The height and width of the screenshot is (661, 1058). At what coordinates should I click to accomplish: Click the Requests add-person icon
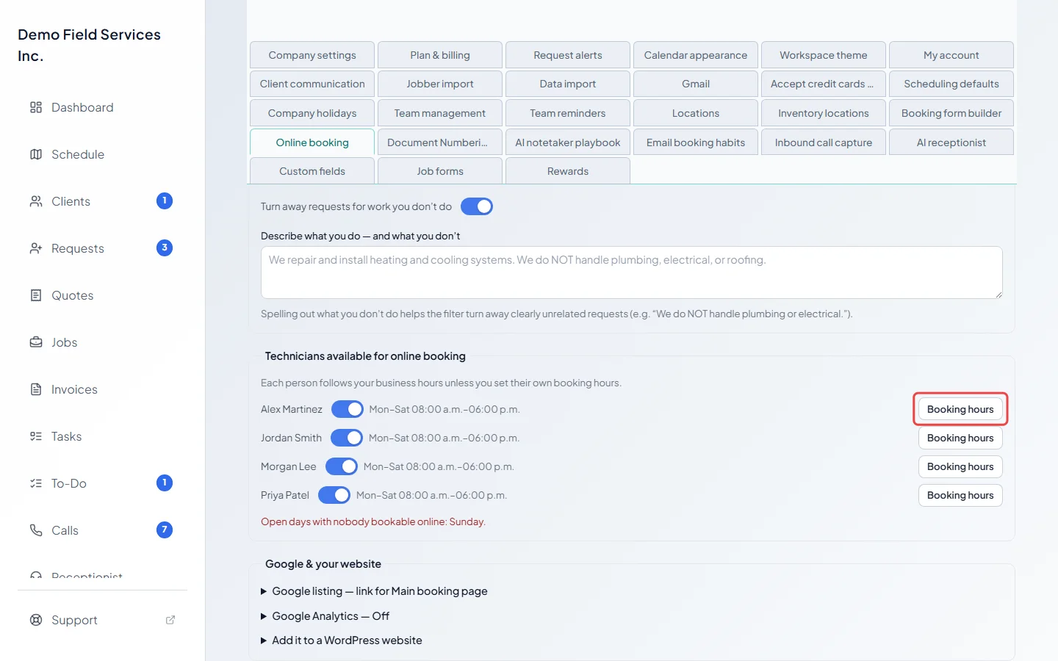[36, 248]
